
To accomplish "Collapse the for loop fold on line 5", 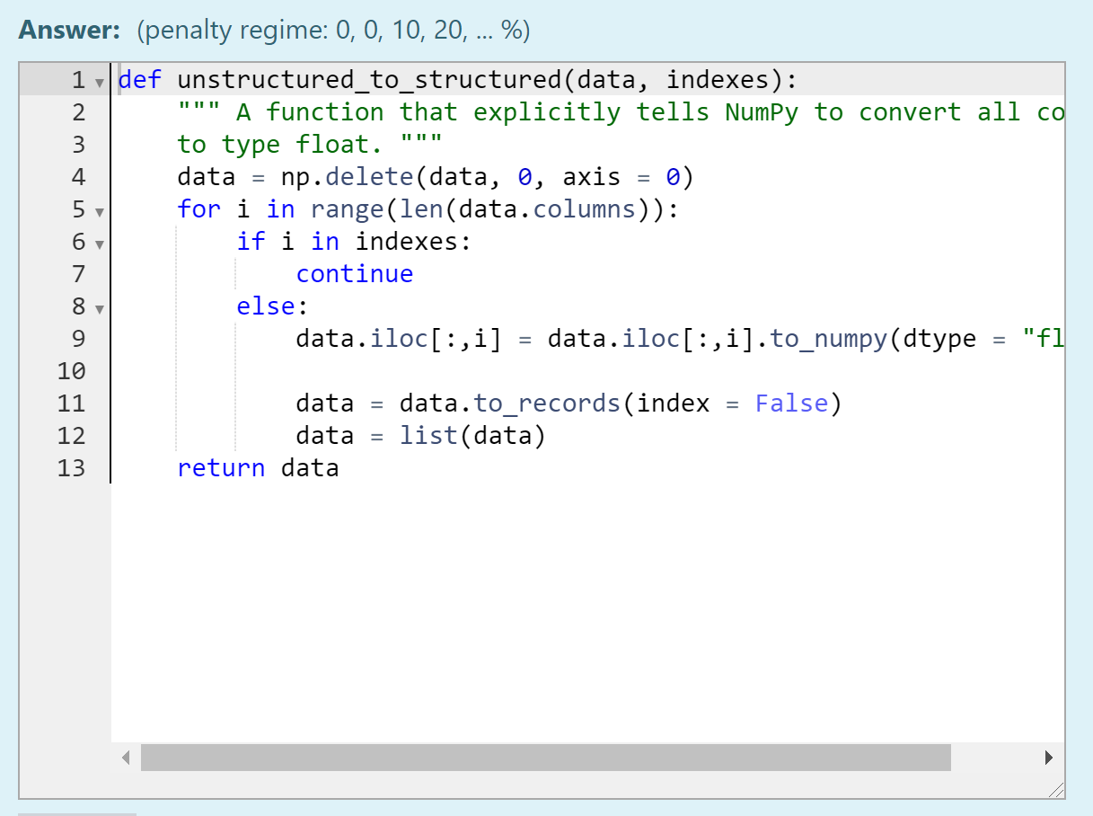I will 100,212.
